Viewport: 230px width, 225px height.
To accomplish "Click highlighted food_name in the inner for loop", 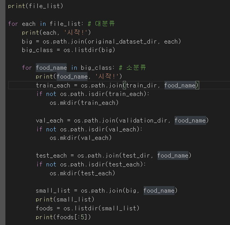I will point(51,68).
